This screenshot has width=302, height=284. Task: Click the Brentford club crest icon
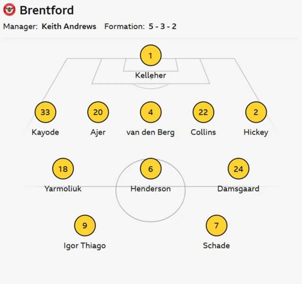coord(9,10)
